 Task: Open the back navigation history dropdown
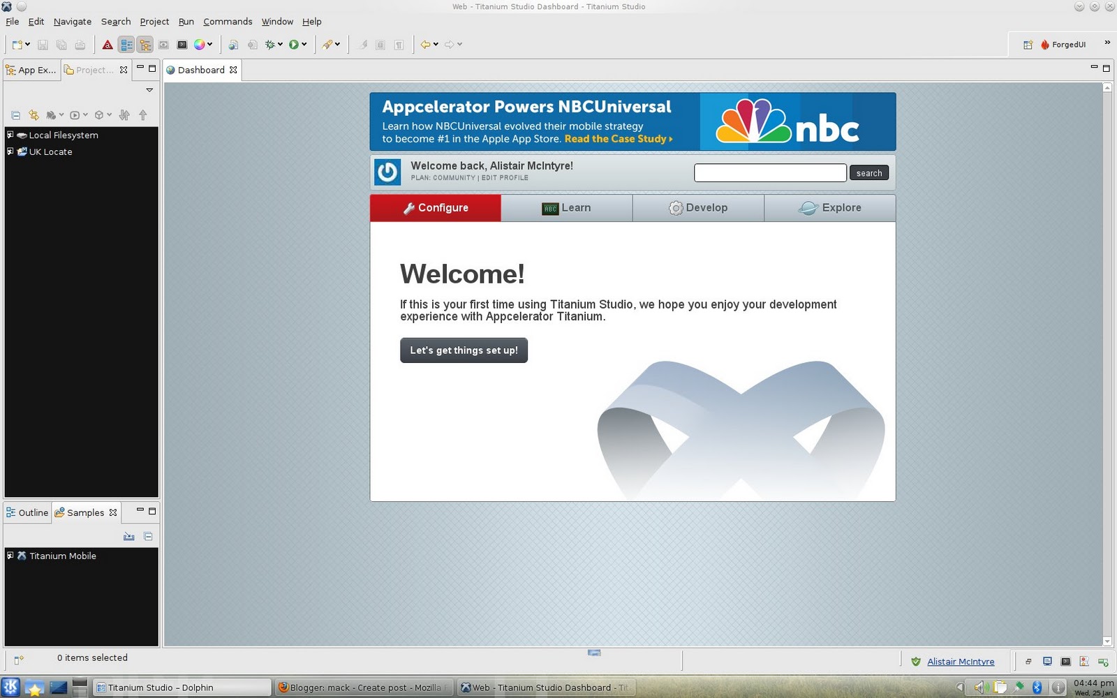click(x=435, y=43)
